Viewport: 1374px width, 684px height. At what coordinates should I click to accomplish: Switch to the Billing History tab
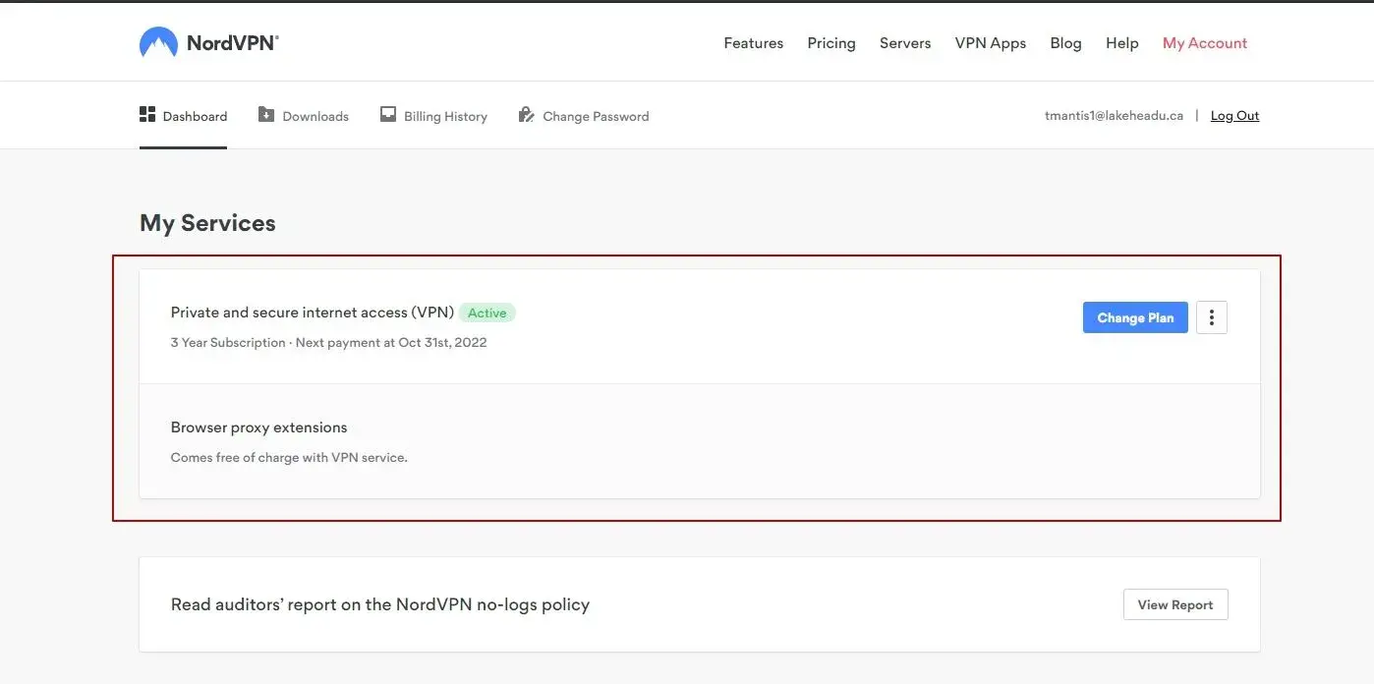pyautogui.click(x=433, y=116)
